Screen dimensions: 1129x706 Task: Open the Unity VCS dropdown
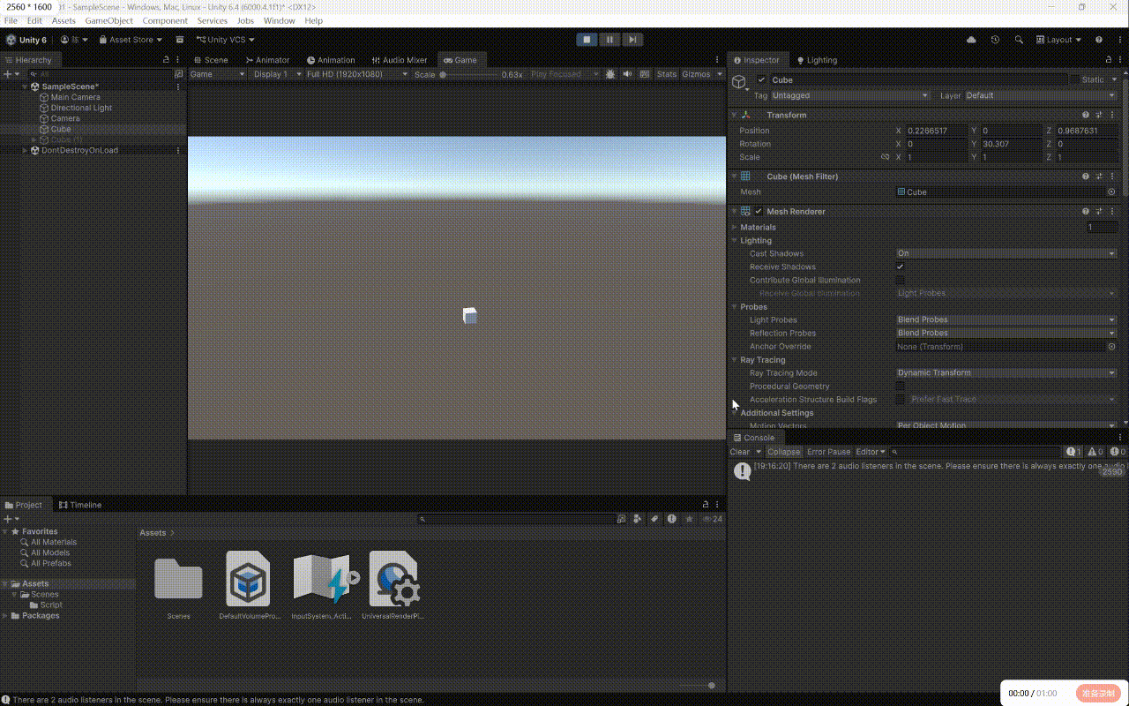pos(225,40)
